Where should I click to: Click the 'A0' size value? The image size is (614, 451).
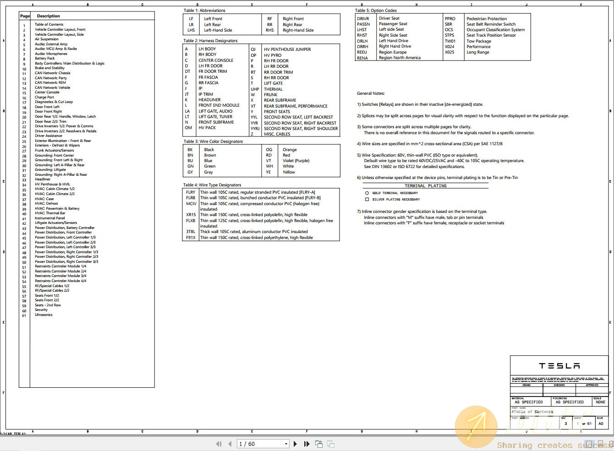601,424
